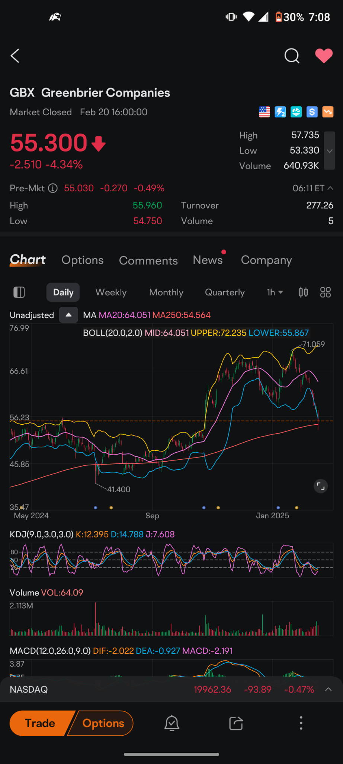Toggle the chart side panel layout icon
This screenshot has width=343, height=764.
pyautogui.click(x=19, y=292)
